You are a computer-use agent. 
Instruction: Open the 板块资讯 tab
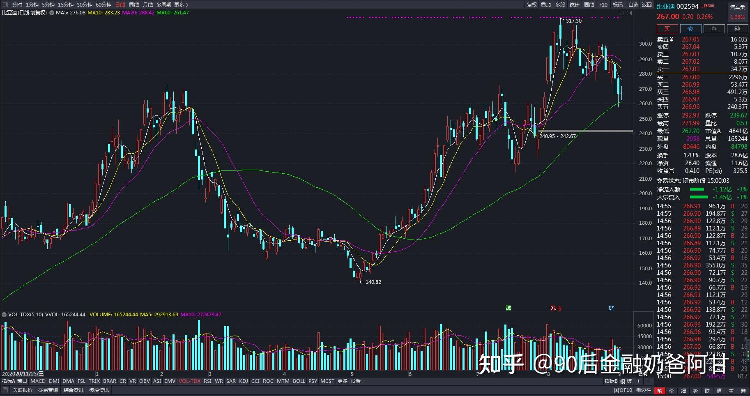click(x=99, y=390)
